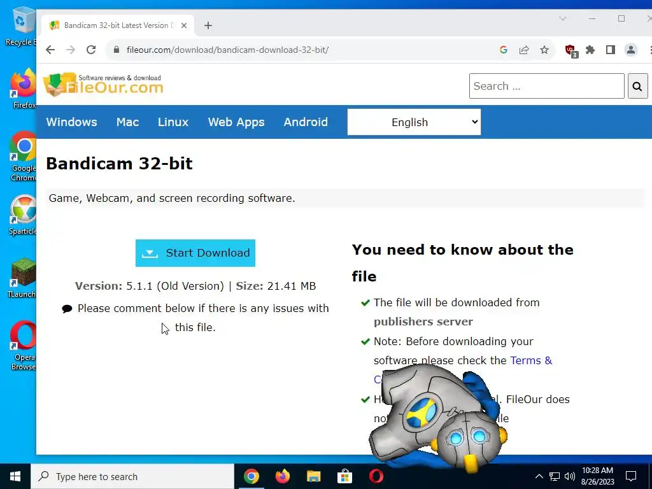The width and height of the screenshot is (652, 489).
Task: View site information padlock icon
Action: [x=117, y=50]
